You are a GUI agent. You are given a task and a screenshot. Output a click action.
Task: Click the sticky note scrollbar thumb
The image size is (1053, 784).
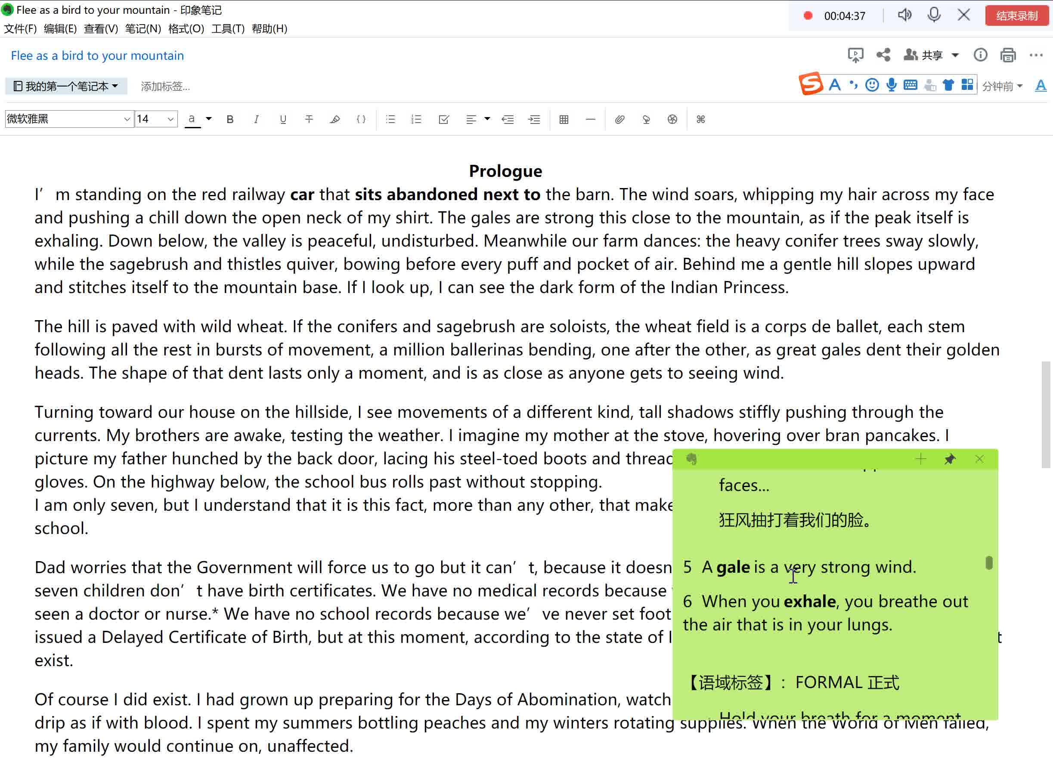pos(989,563)
